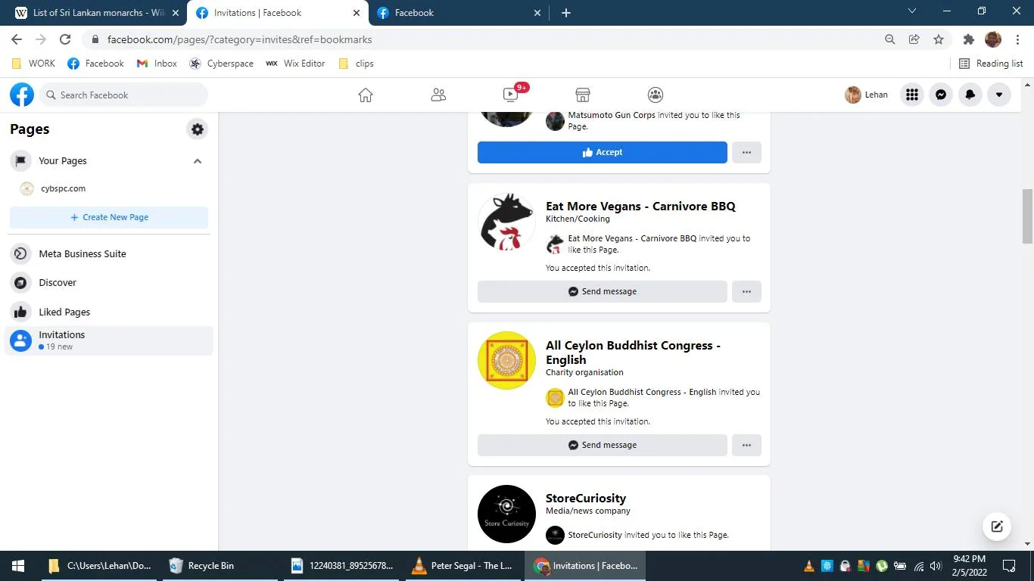The width and height of the screenshot is (1034, 581).
Task: Start a new message with compose icon
Action: pyautogui.click(x=997, y=527)
